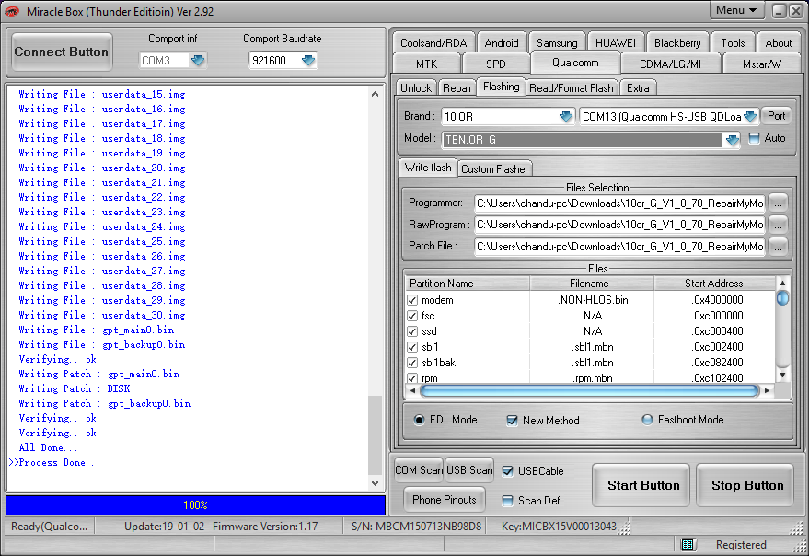
Task: Open the Read/Format Flash sub-tab
Action: tap(572, 88)
